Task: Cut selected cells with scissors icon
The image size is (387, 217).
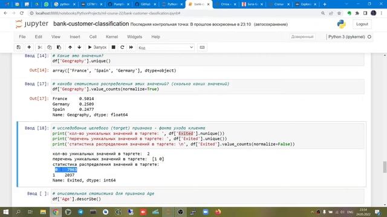Action: coord(40,47)
